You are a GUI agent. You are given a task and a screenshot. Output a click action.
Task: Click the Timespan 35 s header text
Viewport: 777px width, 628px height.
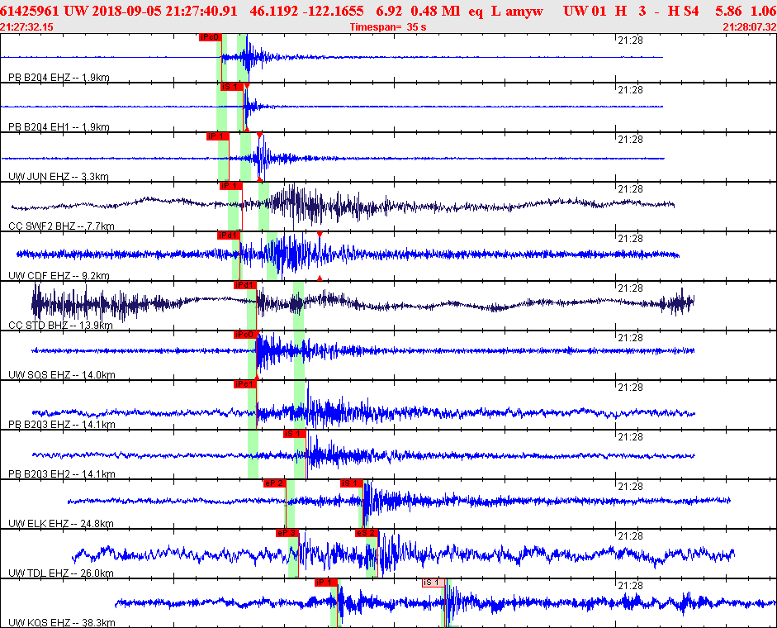tap(388, 27)
